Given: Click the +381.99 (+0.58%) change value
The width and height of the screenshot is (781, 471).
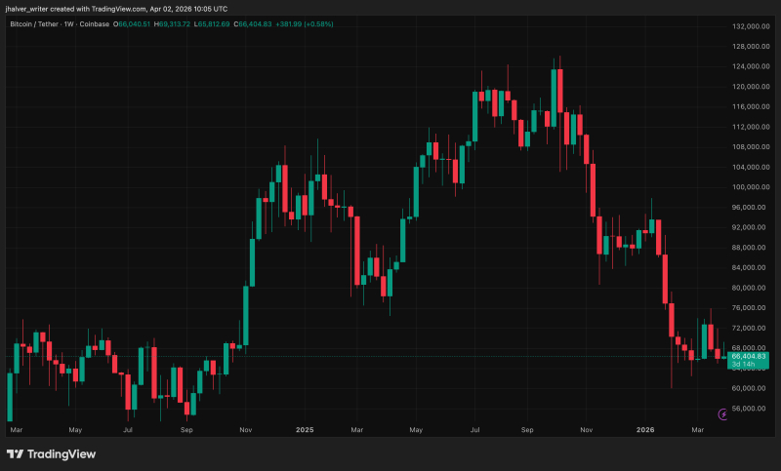Looking at the screenshot, I should tap(310, 22).
